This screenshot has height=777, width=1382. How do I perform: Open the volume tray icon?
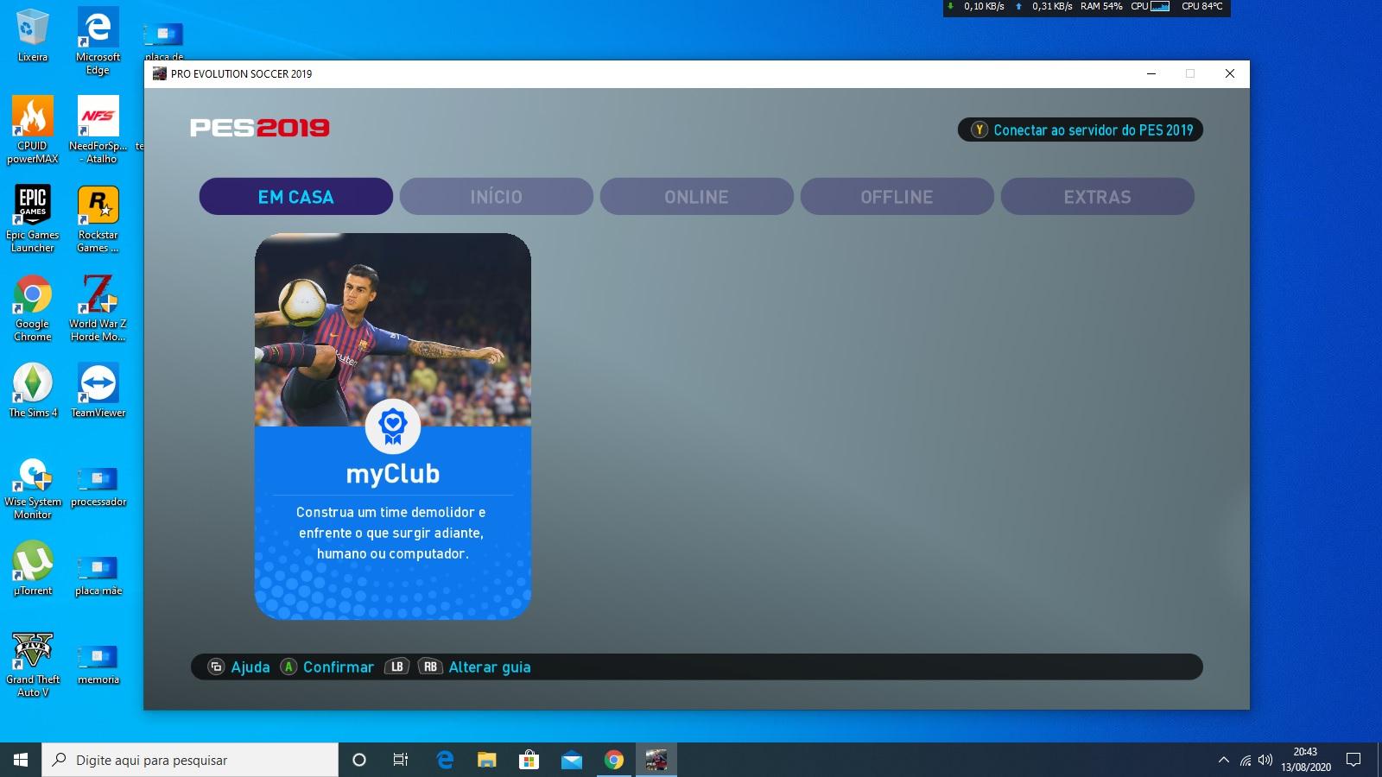click(1265, 760)
